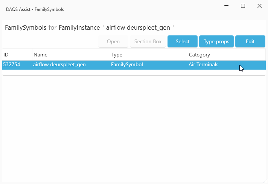The width and height of the screenshot is (268, 184).
Task: Maximize the DAQS Assist window
Action: click(243, 6)
